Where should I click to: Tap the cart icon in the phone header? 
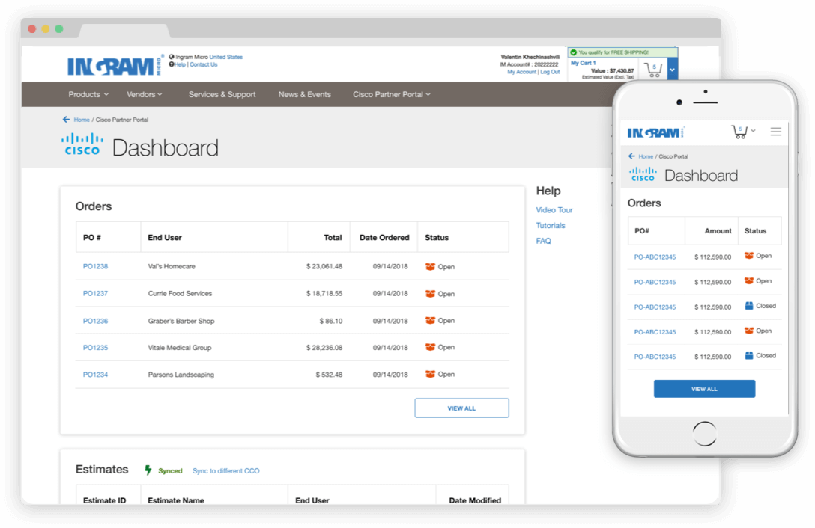(739, 132)
